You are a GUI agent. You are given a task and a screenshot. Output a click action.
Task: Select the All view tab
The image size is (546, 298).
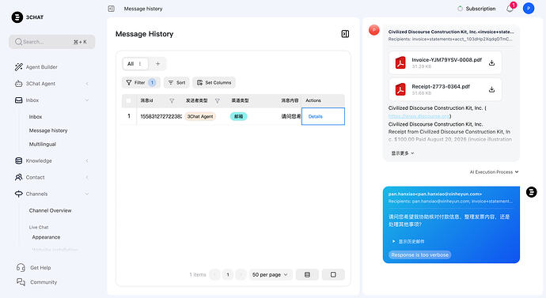coord(131,64)
